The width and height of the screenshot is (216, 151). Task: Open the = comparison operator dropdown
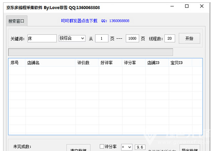(x=127, y=147)
